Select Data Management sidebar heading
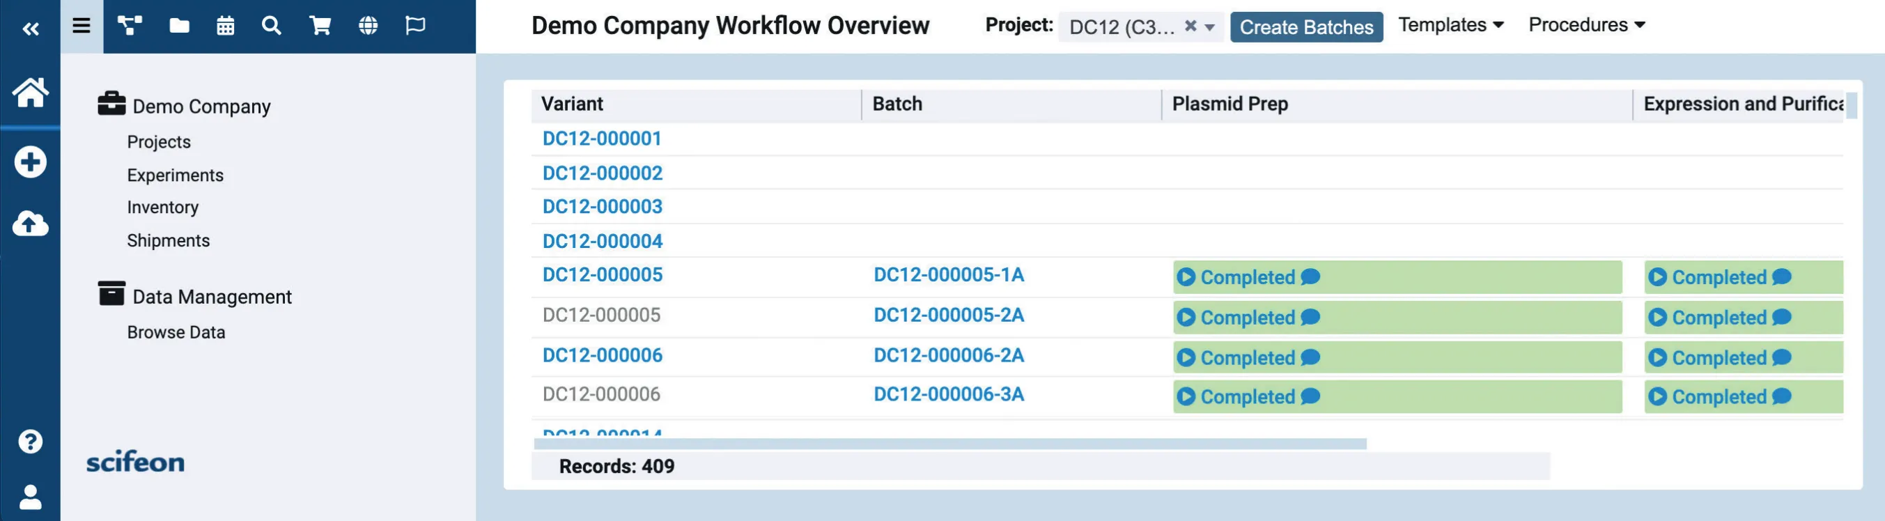The width and height of the screenshot is (1885, 521). click(212, 297)
